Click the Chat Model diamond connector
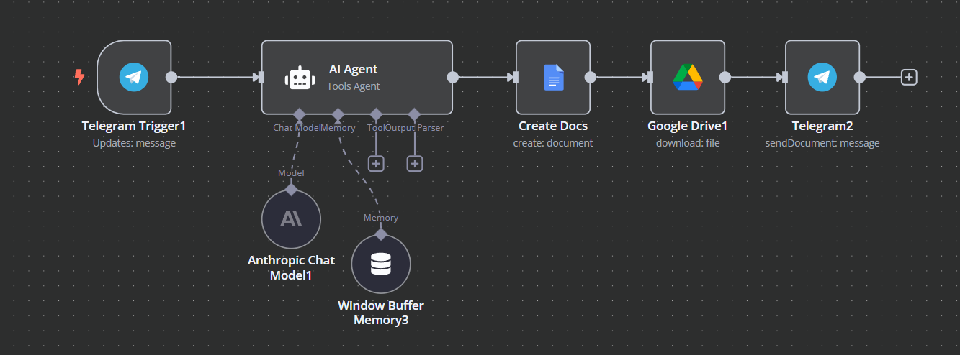 [300, 114]
